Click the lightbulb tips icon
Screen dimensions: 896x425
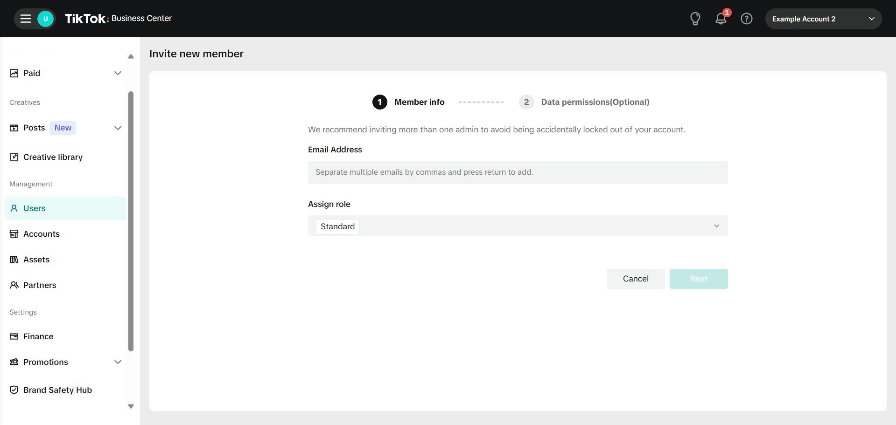tap(695, 19)
